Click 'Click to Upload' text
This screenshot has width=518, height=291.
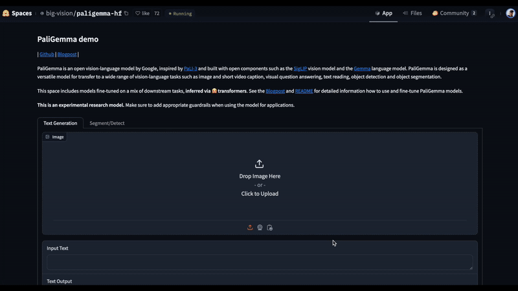[260, 193]
